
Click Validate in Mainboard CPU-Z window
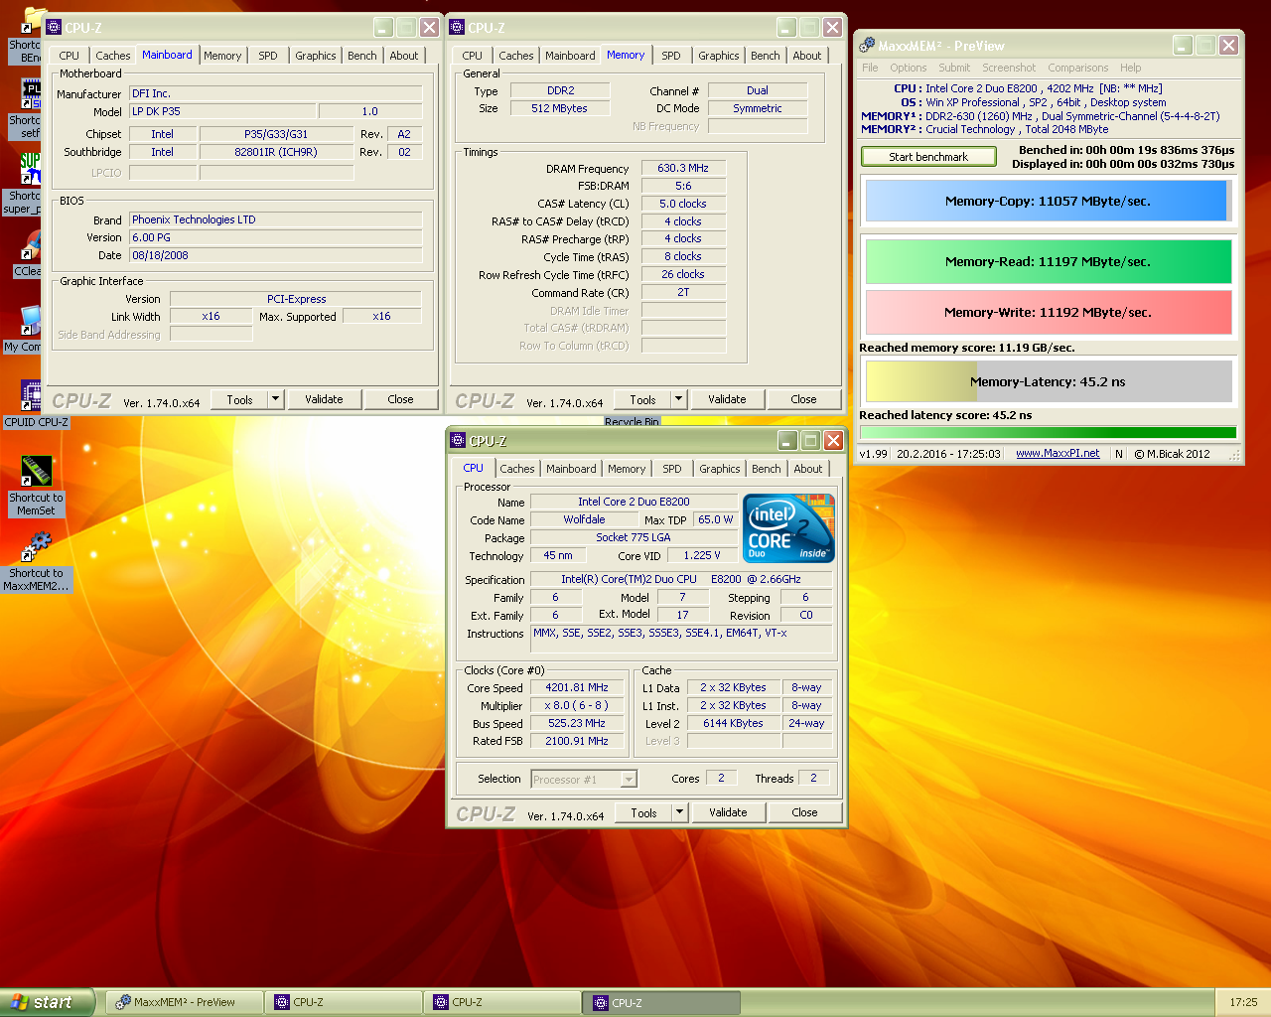[324, 399]
